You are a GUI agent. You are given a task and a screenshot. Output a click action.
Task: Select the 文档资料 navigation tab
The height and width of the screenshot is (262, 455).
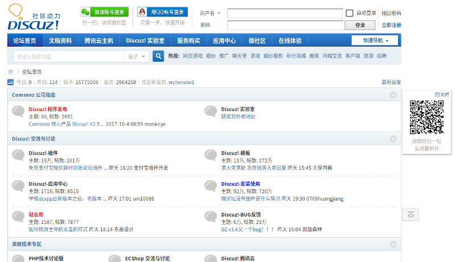pos(60,40)
